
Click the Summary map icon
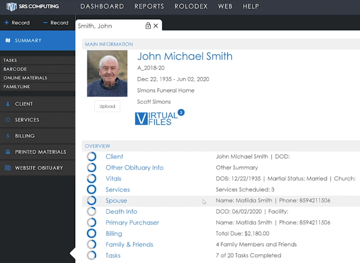pyautogui.click(x=8, y=40)
